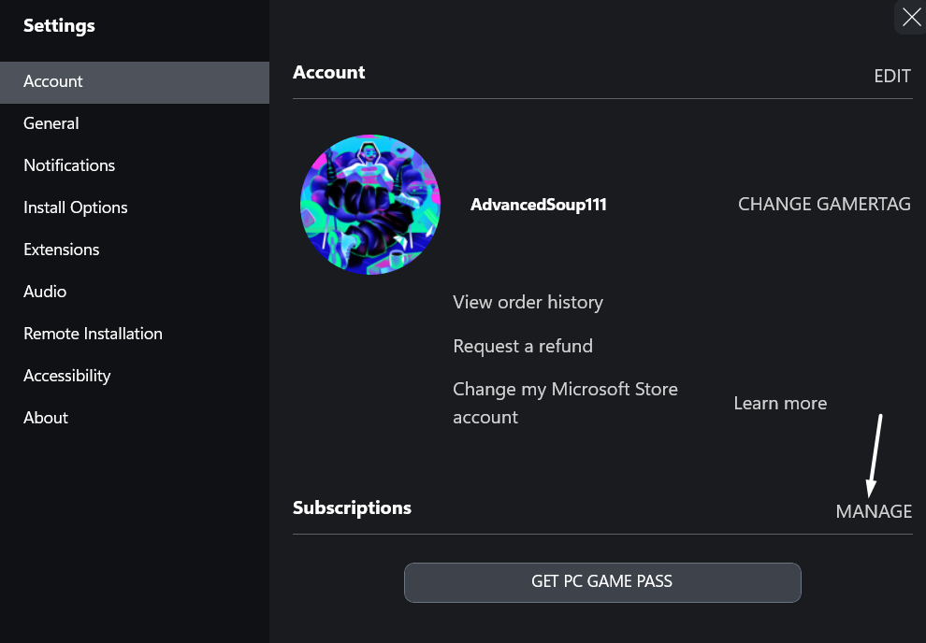Click Request a refund
This screenshot has width=926, height=643.
523,346
